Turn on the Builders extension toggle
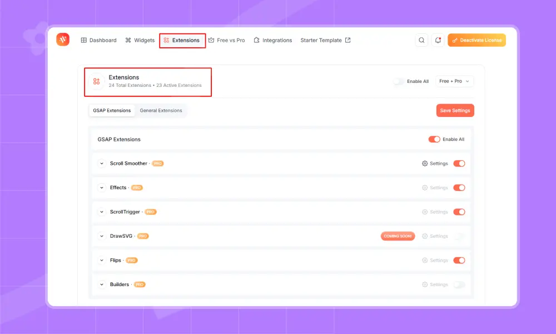Image resolution: width=556 pixels, height=334 pixels. pyautogui.click(x=459, y=284)
